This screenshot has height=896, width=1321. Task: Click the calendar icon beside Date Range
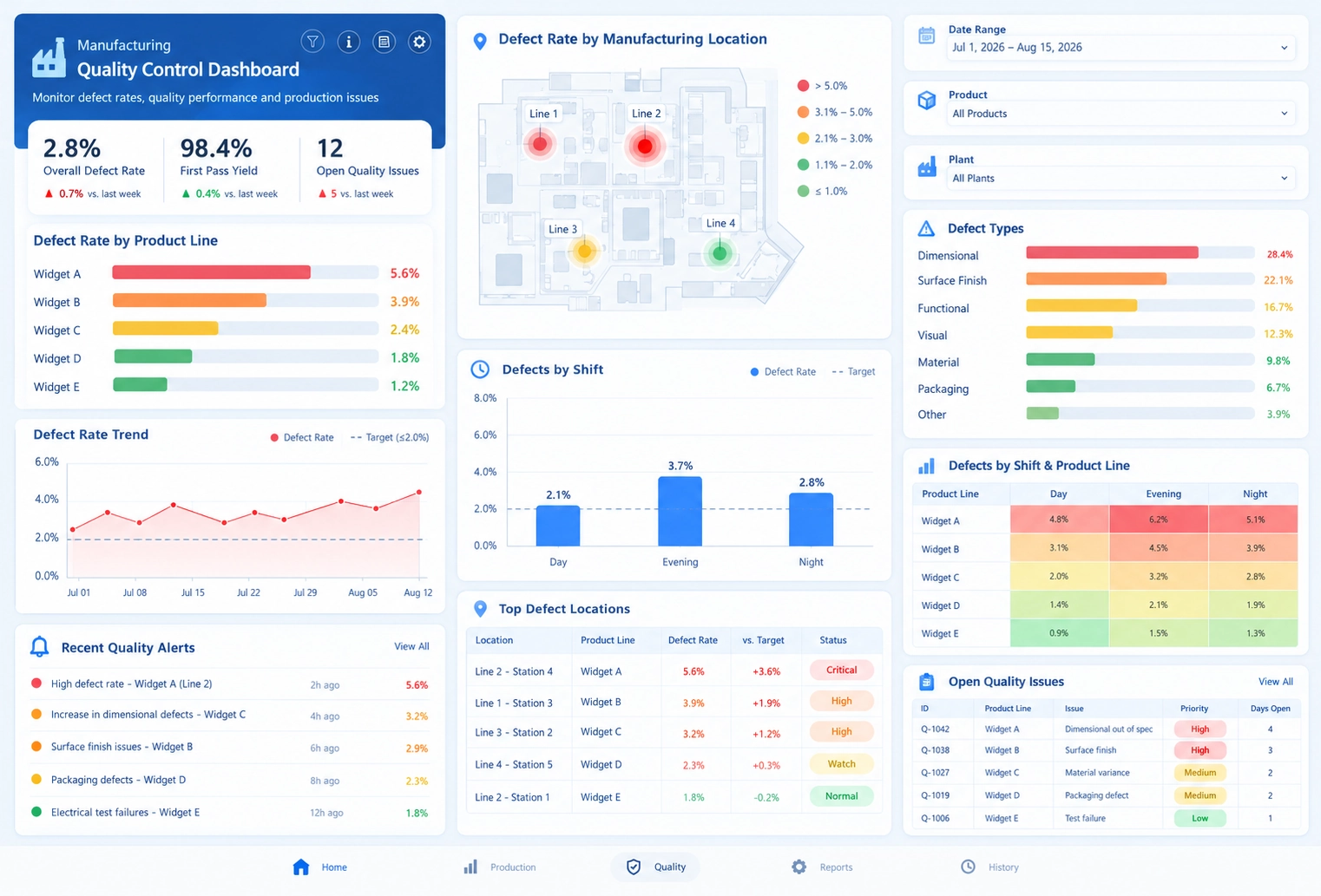927,36
